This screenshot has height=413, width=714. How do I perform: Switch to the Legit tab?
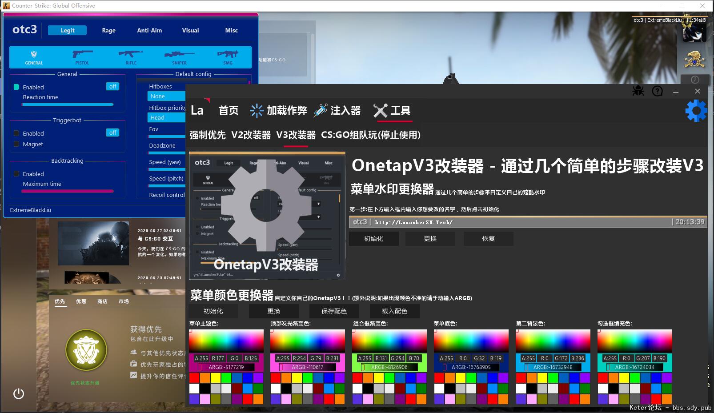coord(68,30)
